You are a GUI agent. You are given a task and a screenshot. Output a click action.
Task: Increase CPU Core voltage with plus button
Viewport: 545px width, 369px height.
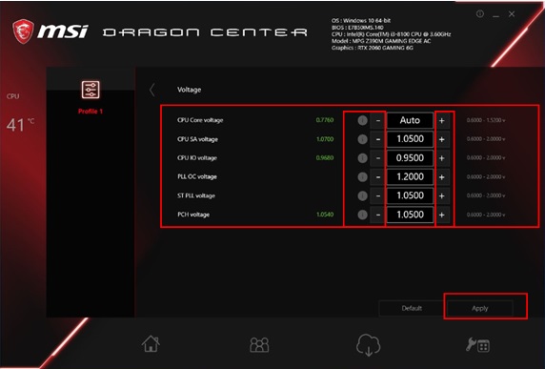[x=442, y=121]
